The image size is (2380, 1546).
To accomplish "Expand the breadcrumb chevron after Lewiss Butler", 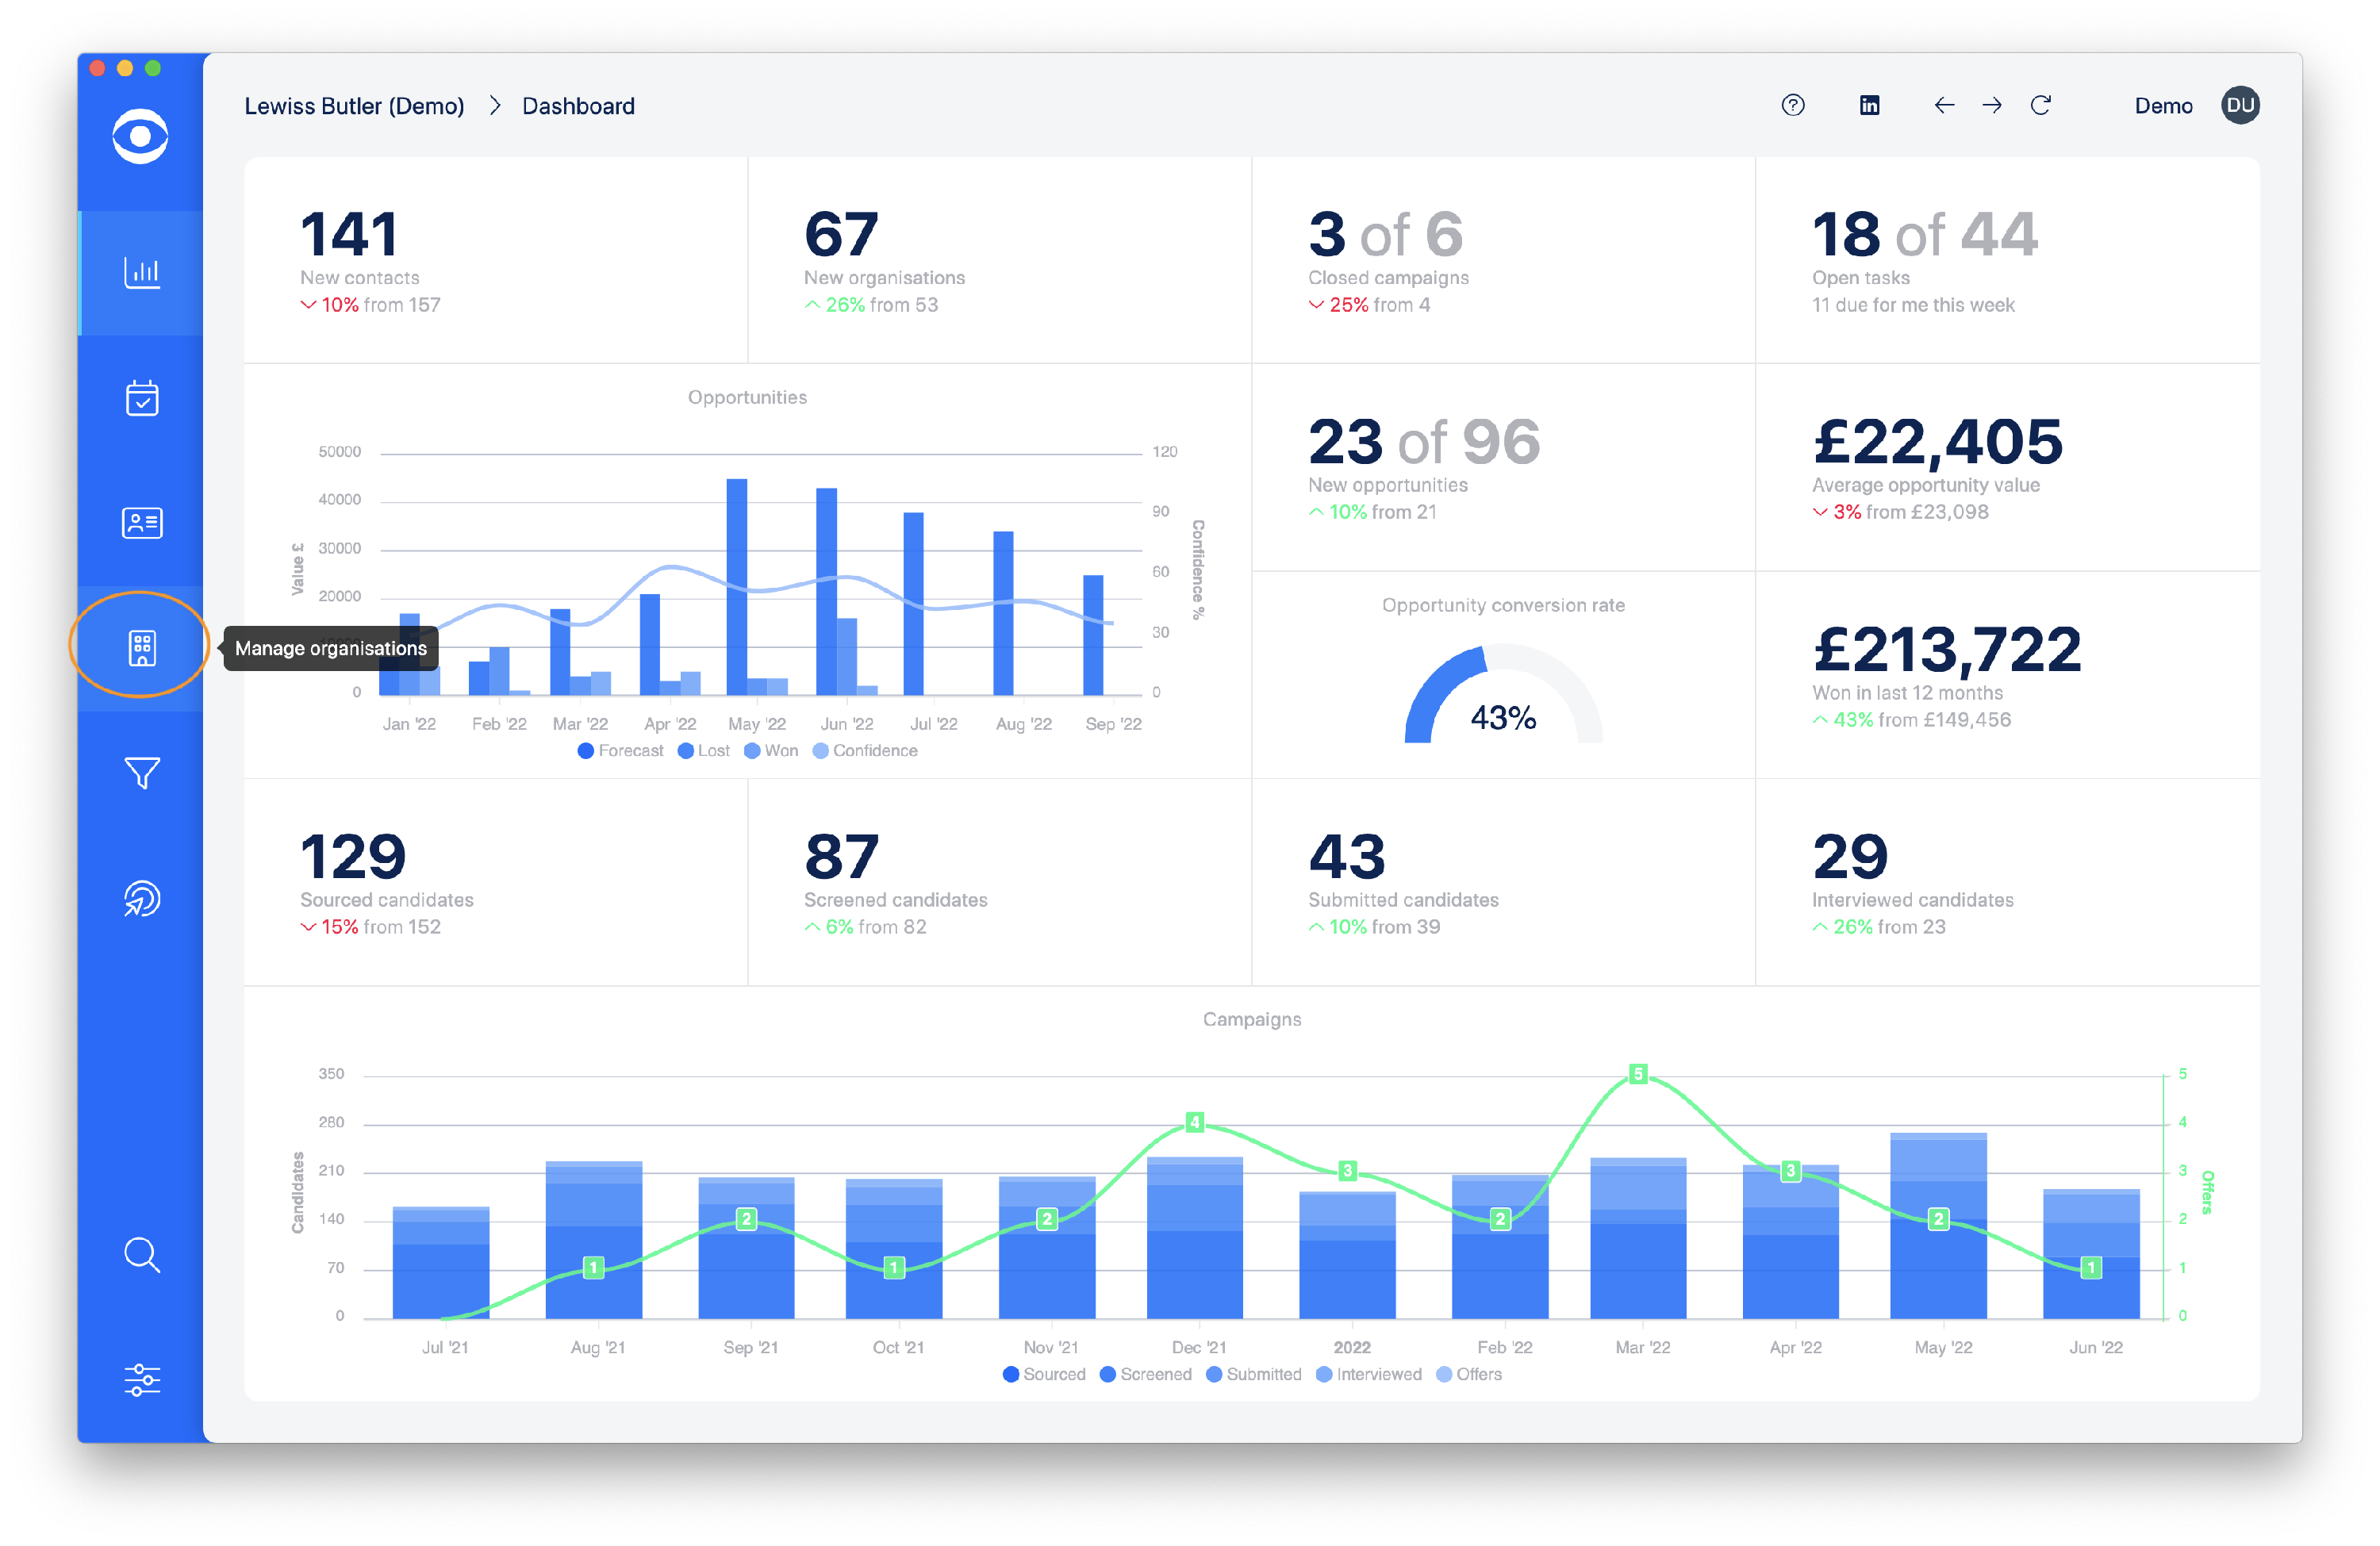I will 494,105.
